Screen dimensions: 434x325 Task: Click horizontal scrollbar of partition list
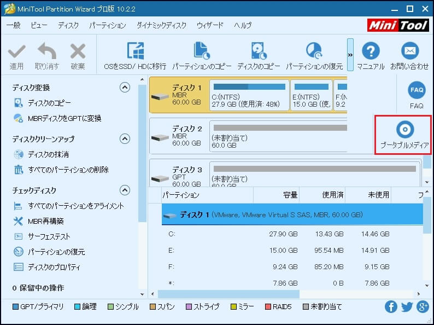[228, 294]
